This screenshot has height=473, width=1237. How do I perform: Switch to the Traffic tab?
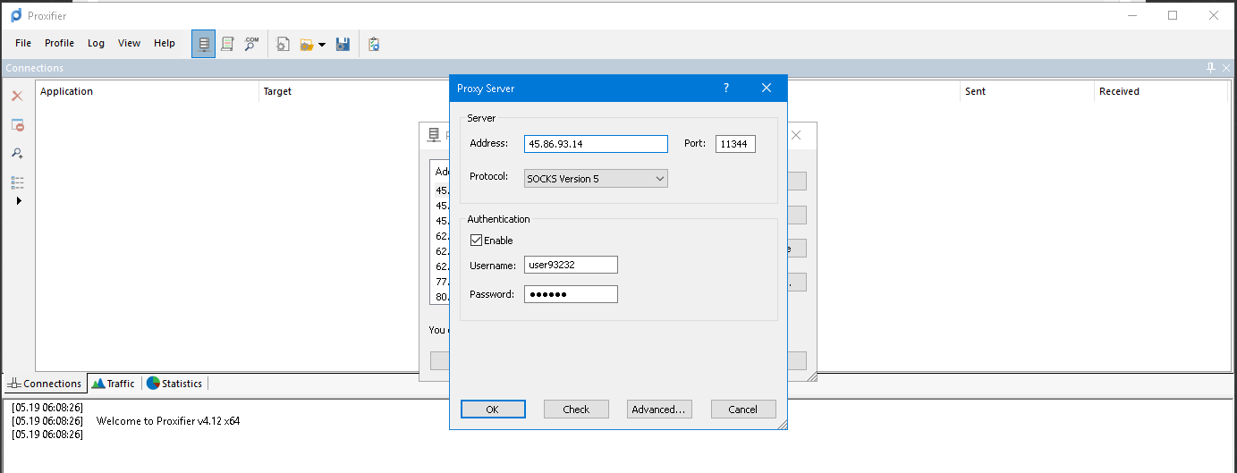pyautogui.click(x=114, y=384)
